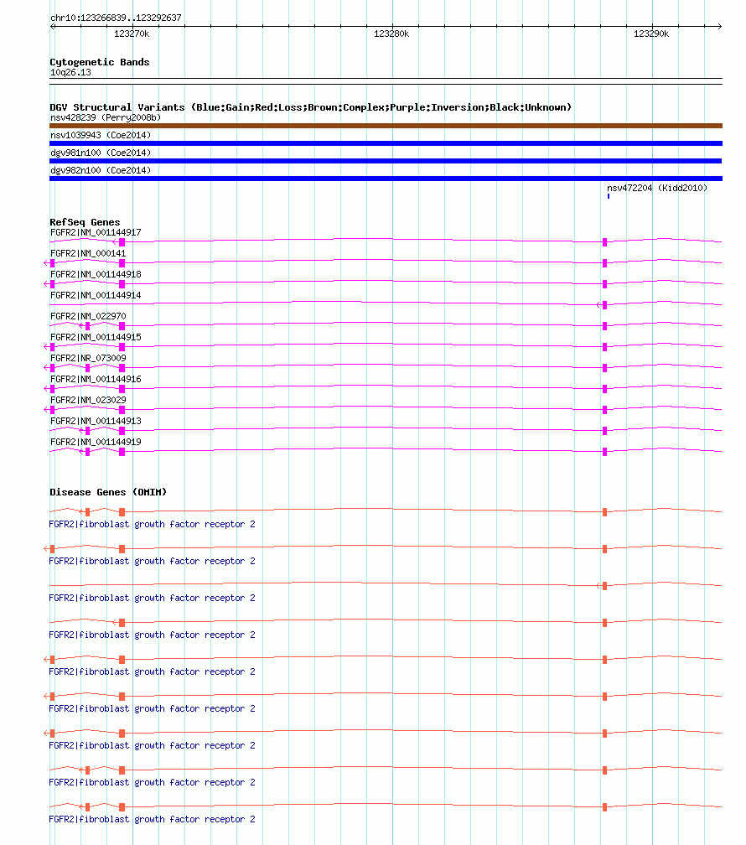Screen dimensions: 746x845
Task: Open transcript FGFR2|NR_073009
Action: (x=88, y=359)
